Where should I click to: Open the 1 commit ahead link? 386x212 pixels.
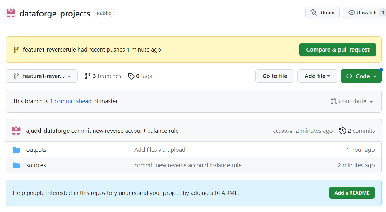[x=71, y=101]
